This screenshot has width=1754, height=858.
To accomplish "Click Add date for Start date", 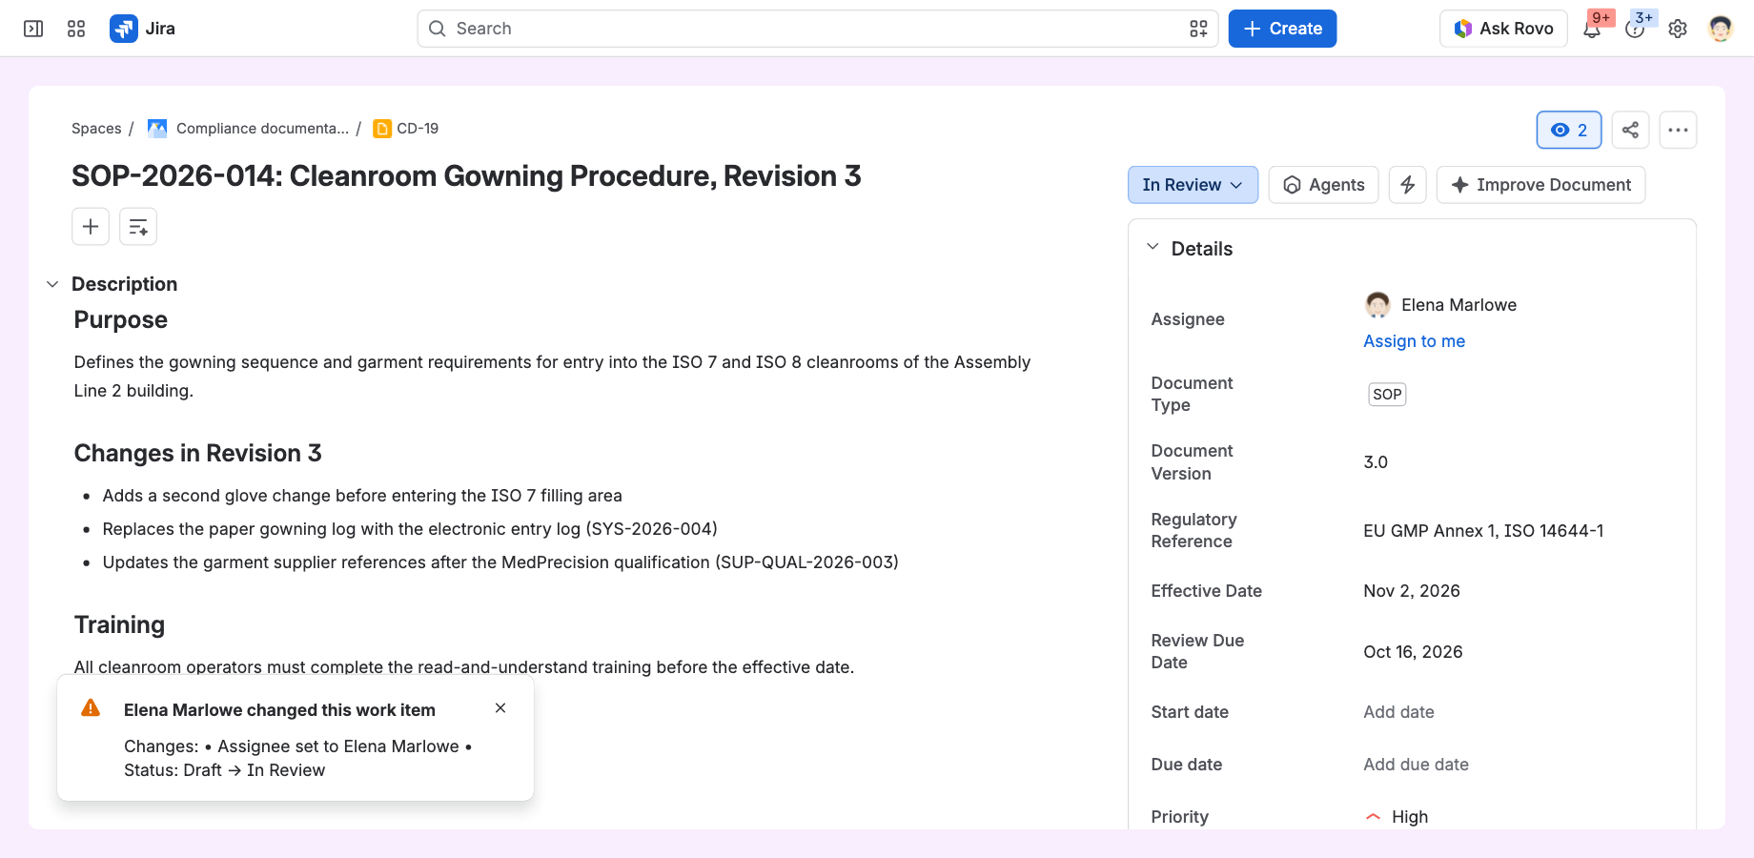I will pos(1398,712).
